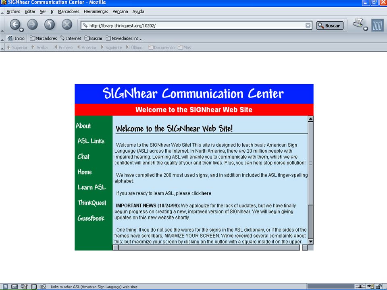Open the Editar menu
This screenshot has width=387, height=290.
click(30, 12)
